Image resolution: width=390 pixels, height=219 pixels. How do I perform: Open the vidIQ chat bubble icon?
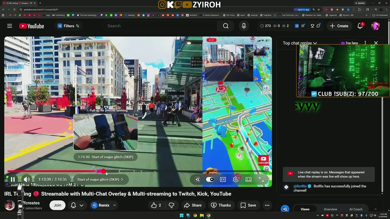pyautogui.click(x=318, y=26)
